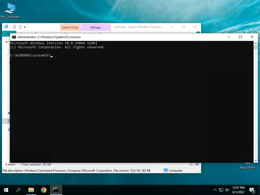Open the network status tray icon
This screenshot has width=260, height=195.
click(221, 190)
